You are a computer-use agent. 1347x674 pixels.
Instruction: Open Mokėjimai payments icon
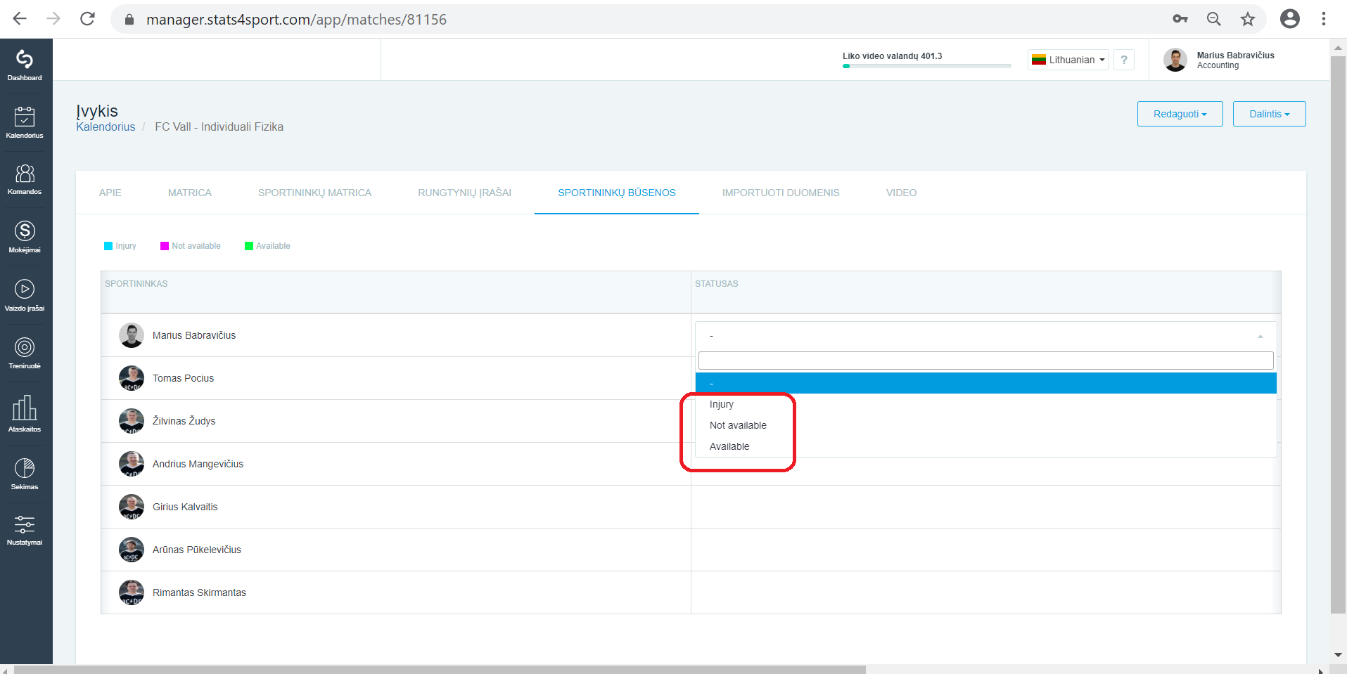coord(25,237)
